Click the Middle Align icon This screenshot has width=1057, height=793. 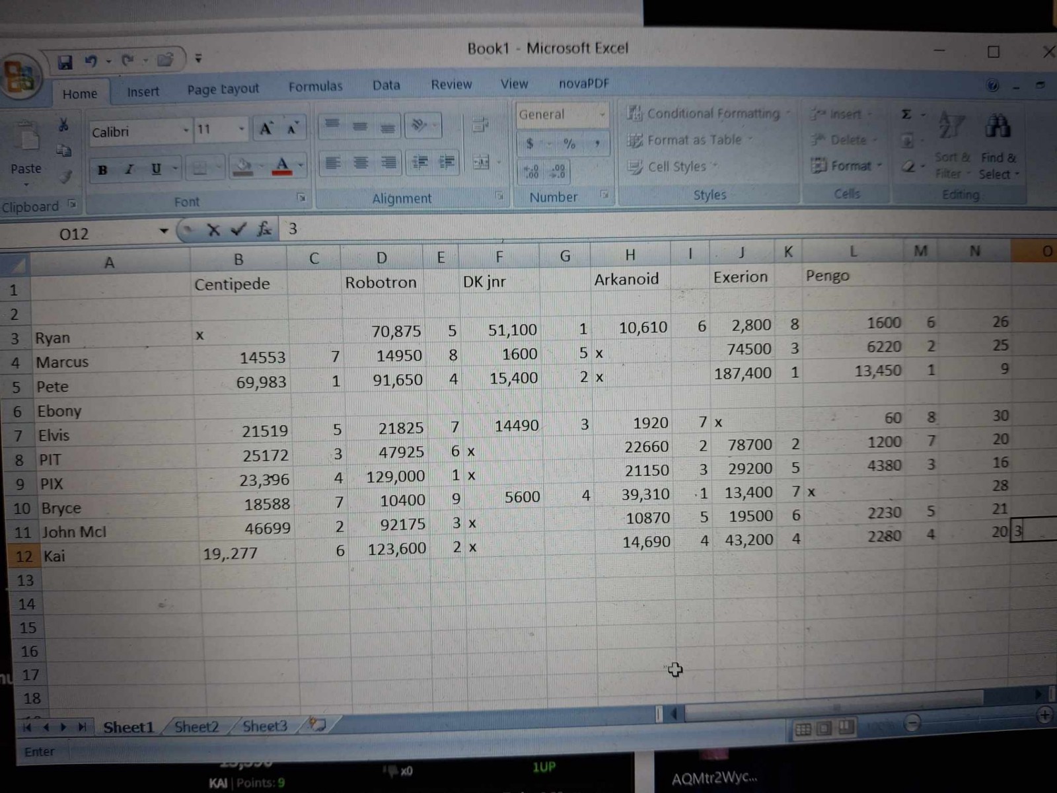pyautogui.click(x=360, y=126)
